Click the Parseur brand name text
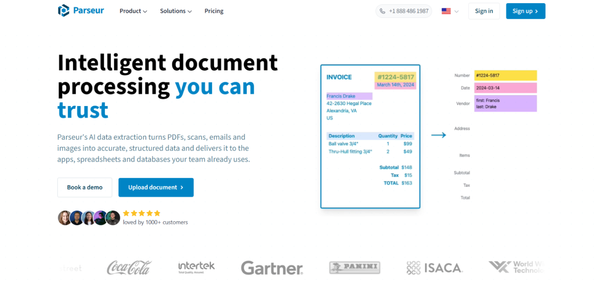 tap(89, 11)
